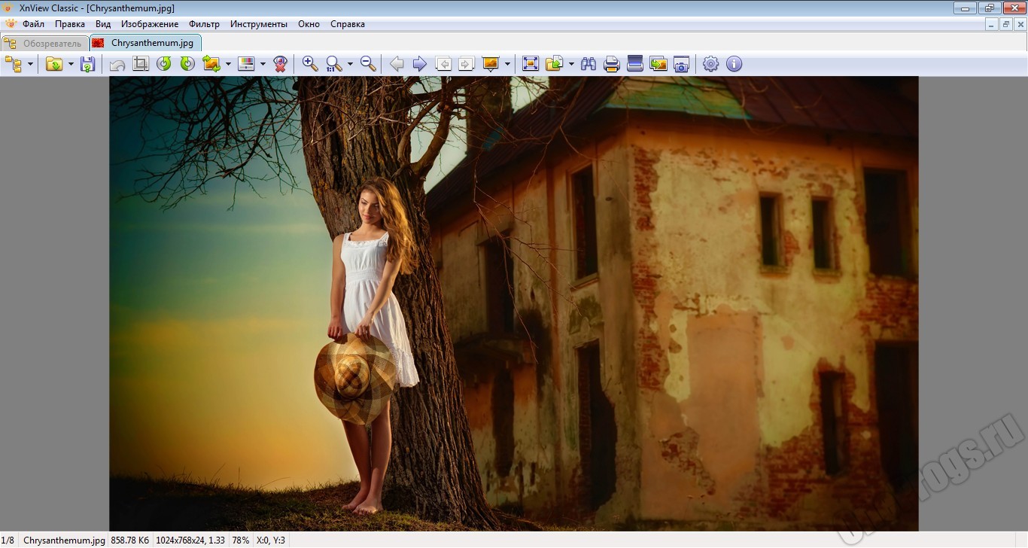
Task: Open search with binoculars icon
Action: tap(589, 64)
